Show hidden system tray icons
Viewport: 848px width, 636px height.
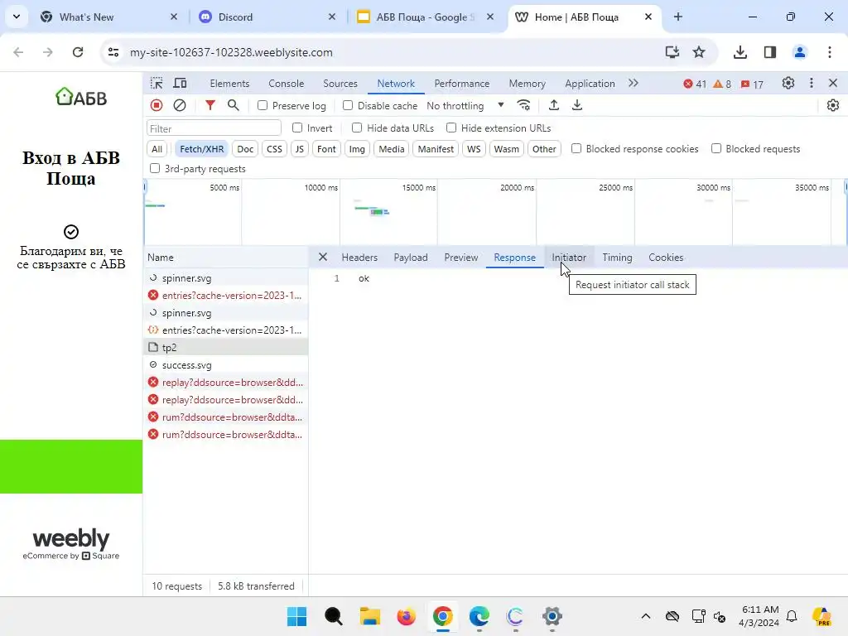[646, 616]
